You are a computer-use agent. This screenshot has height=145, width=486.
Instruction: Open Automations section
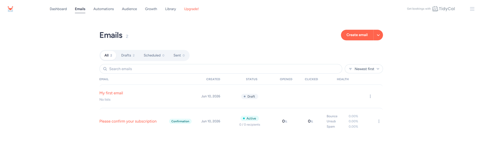pyautogui.click(x=104, y=9)
